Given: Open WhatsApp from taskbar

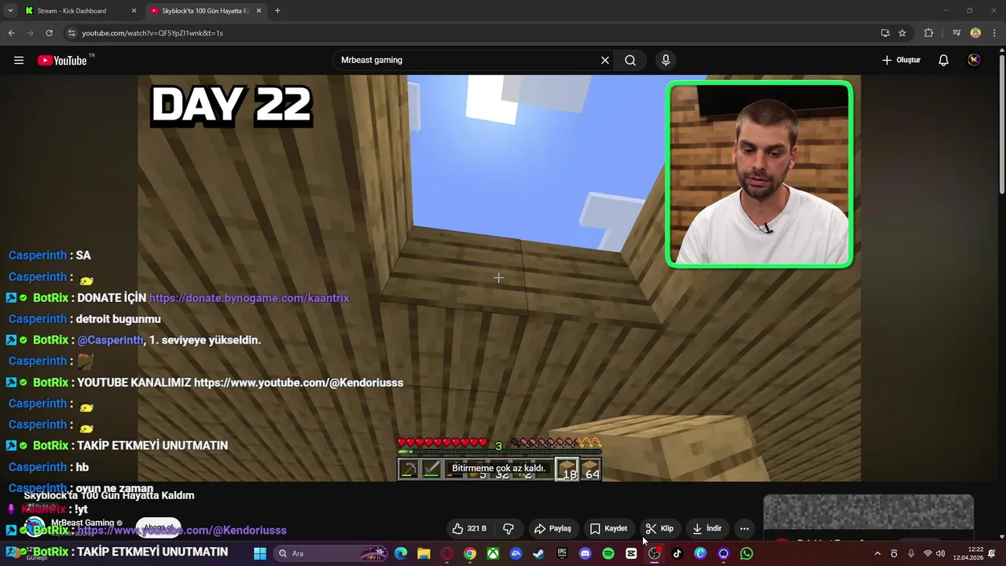Looking at the screenshot, I should (x=747, y=553).
